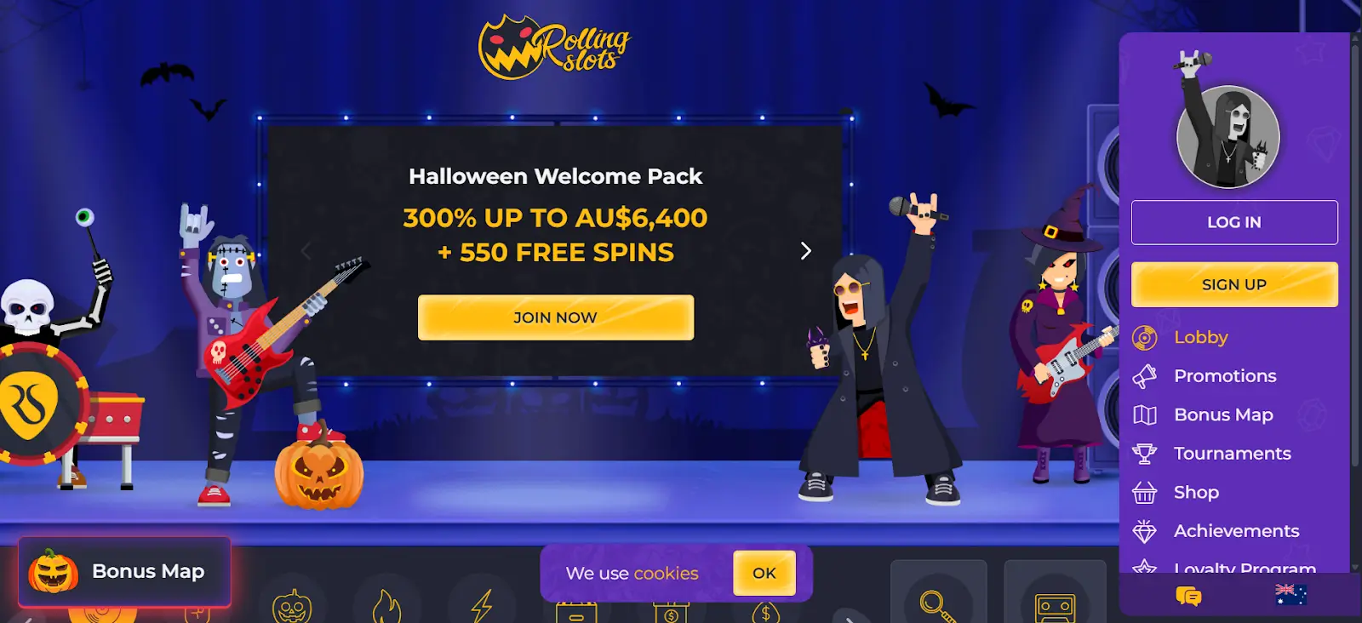The image size is (1362, 623).
Task: Go to next banner slide arrow
Action: point(805,251)
